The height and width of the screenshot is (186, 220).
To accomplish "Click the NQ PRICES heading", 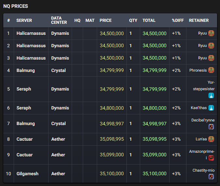I will point(16,6).
